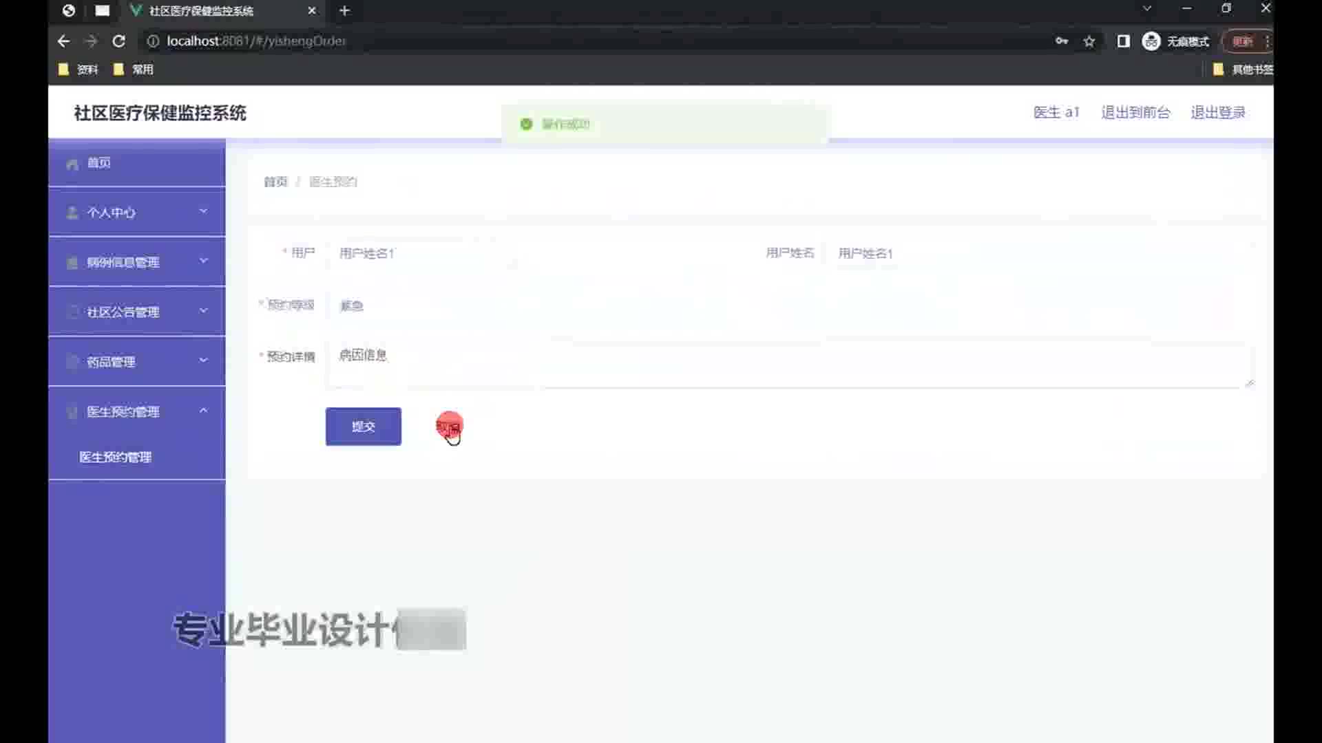Click the browser back arrow

[63, 41]
